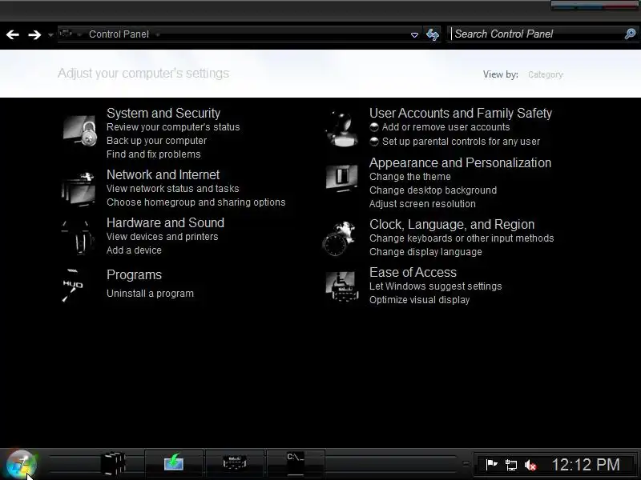
Task: Select Change the theme
Action: click(x=410, y=177)
